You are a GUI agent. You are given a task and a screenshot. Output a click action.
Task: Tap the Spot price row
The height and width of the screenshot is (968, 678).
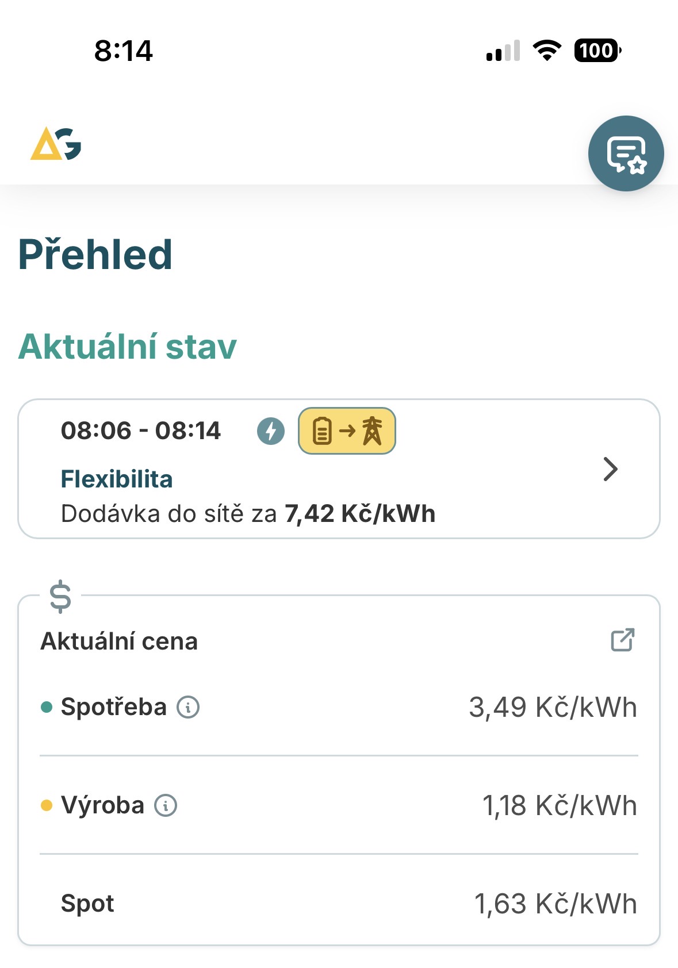pos(87,904)
